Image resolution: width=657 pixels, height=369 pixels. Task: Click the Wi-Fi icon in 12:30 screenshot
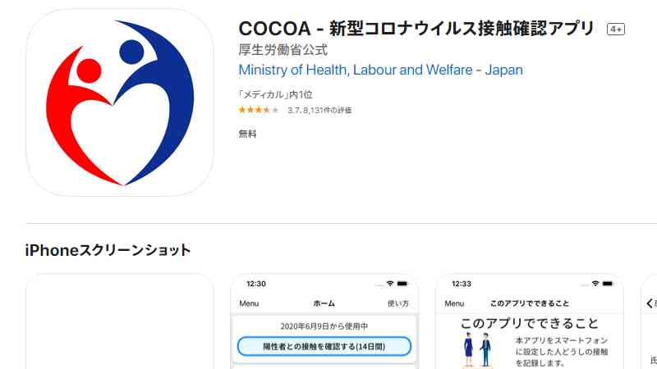[x=390, y=284]
